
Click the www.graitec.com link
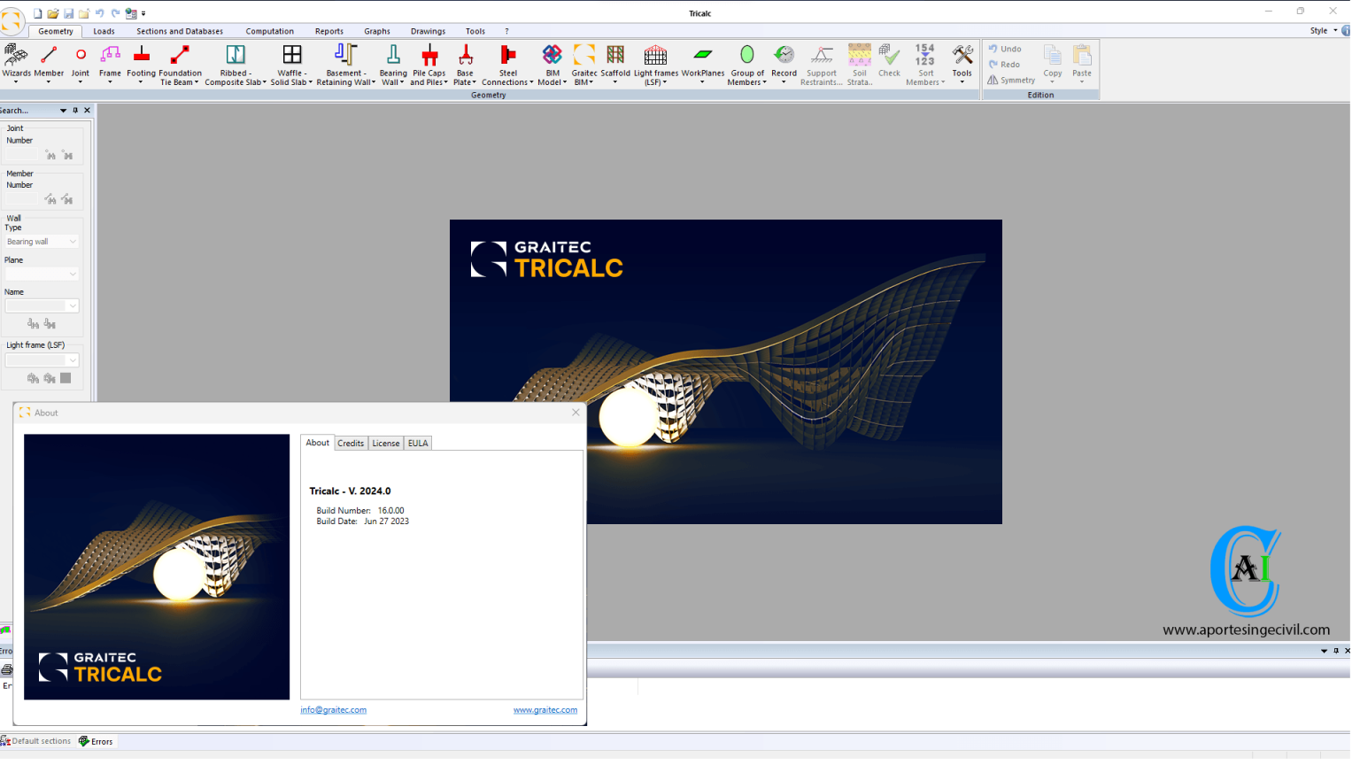point(545,709)
